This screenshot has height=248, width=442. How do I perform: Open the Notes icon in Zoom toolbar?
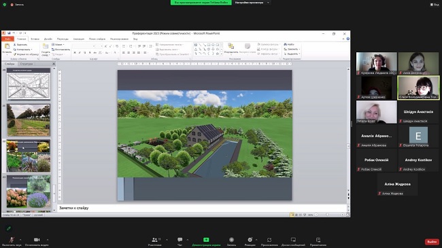pos(318,240)
